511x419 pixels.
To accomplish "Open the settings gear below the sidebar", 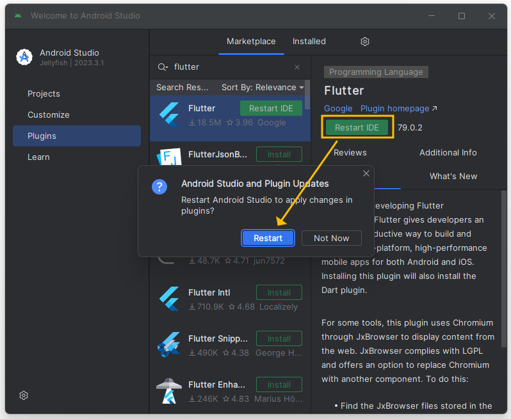I will pos(24,395).
